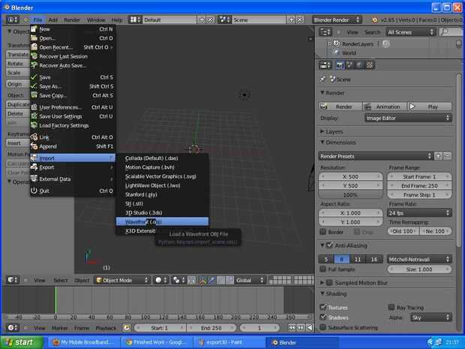Toggle the Textures checkbox
Viewport: 465px width, 349px height.
coord(323,307)
